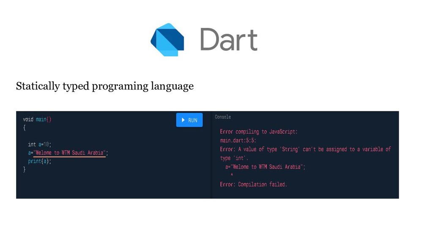This screenshot has width=433, height=243.
Task: Click the blue RUN button
Action: click(x=189, y=120)
